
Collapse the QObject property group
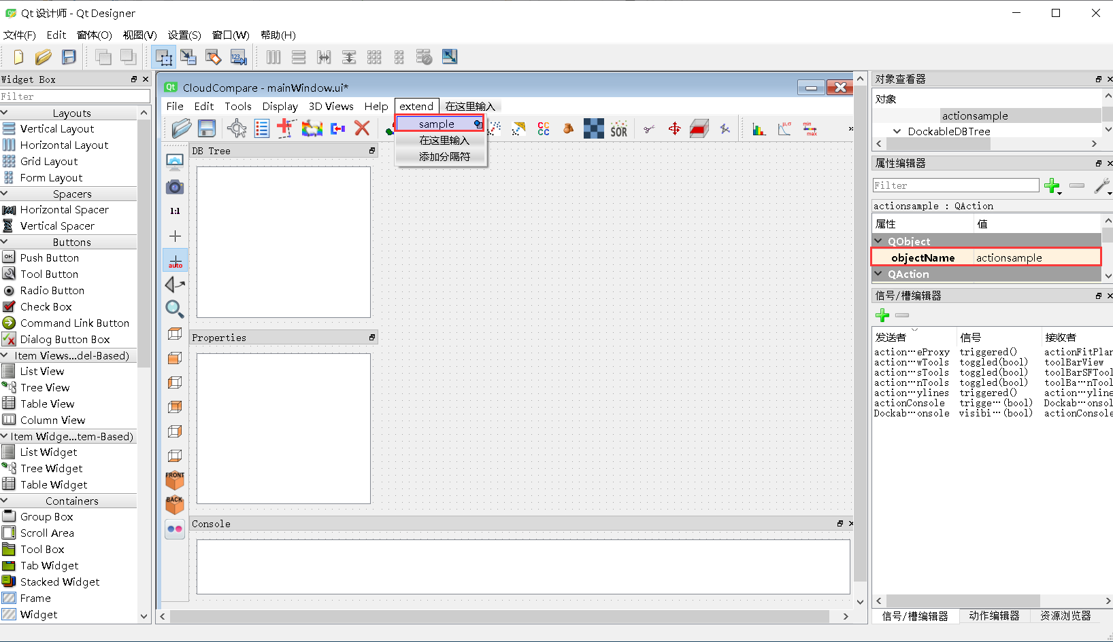coord(878,241)
